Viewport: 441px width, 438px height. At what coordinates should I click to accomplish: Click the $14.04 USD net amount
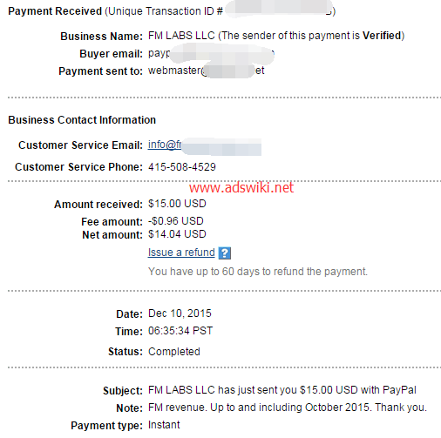(x=177, y=234)
